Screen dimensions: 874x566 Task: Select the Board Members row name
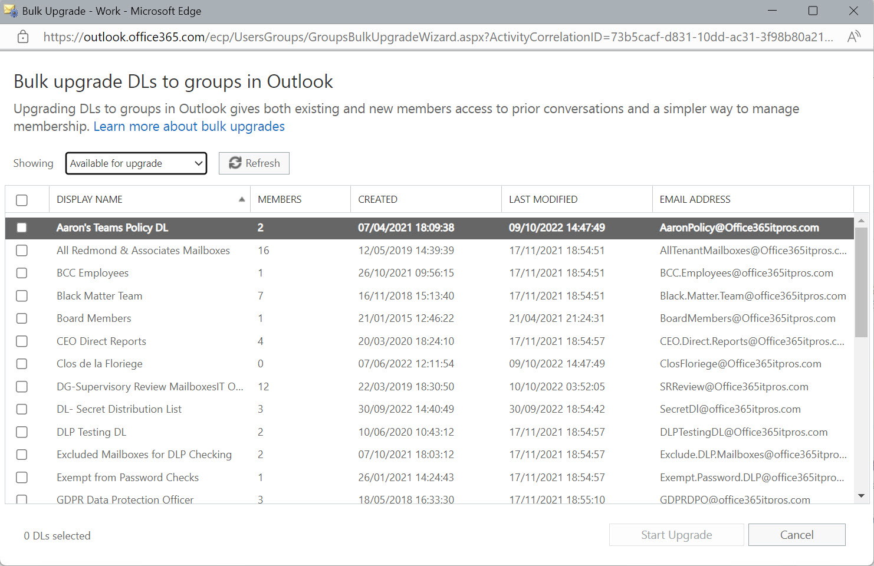click(94, 318)
